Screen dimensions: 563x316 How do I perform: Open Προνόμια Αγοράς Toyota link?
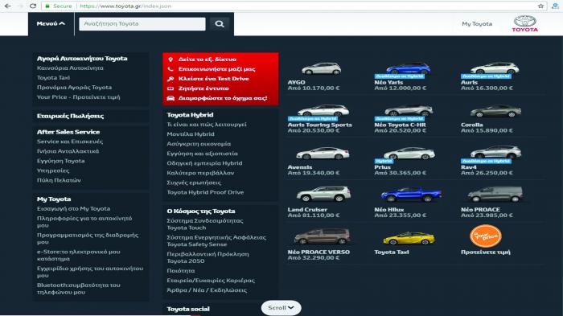click(x=74, y=88)
